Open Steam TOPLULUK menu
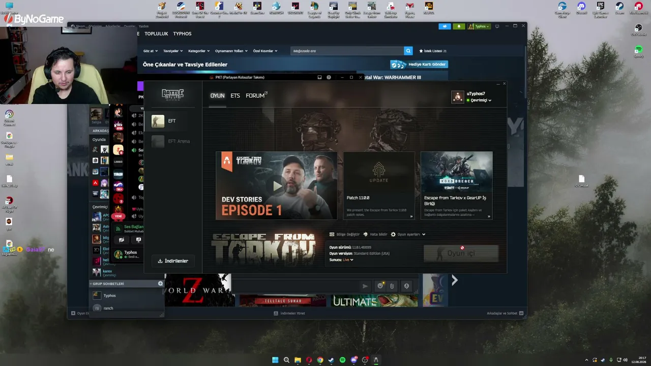The image size is (651, 366). pos(156,34)
